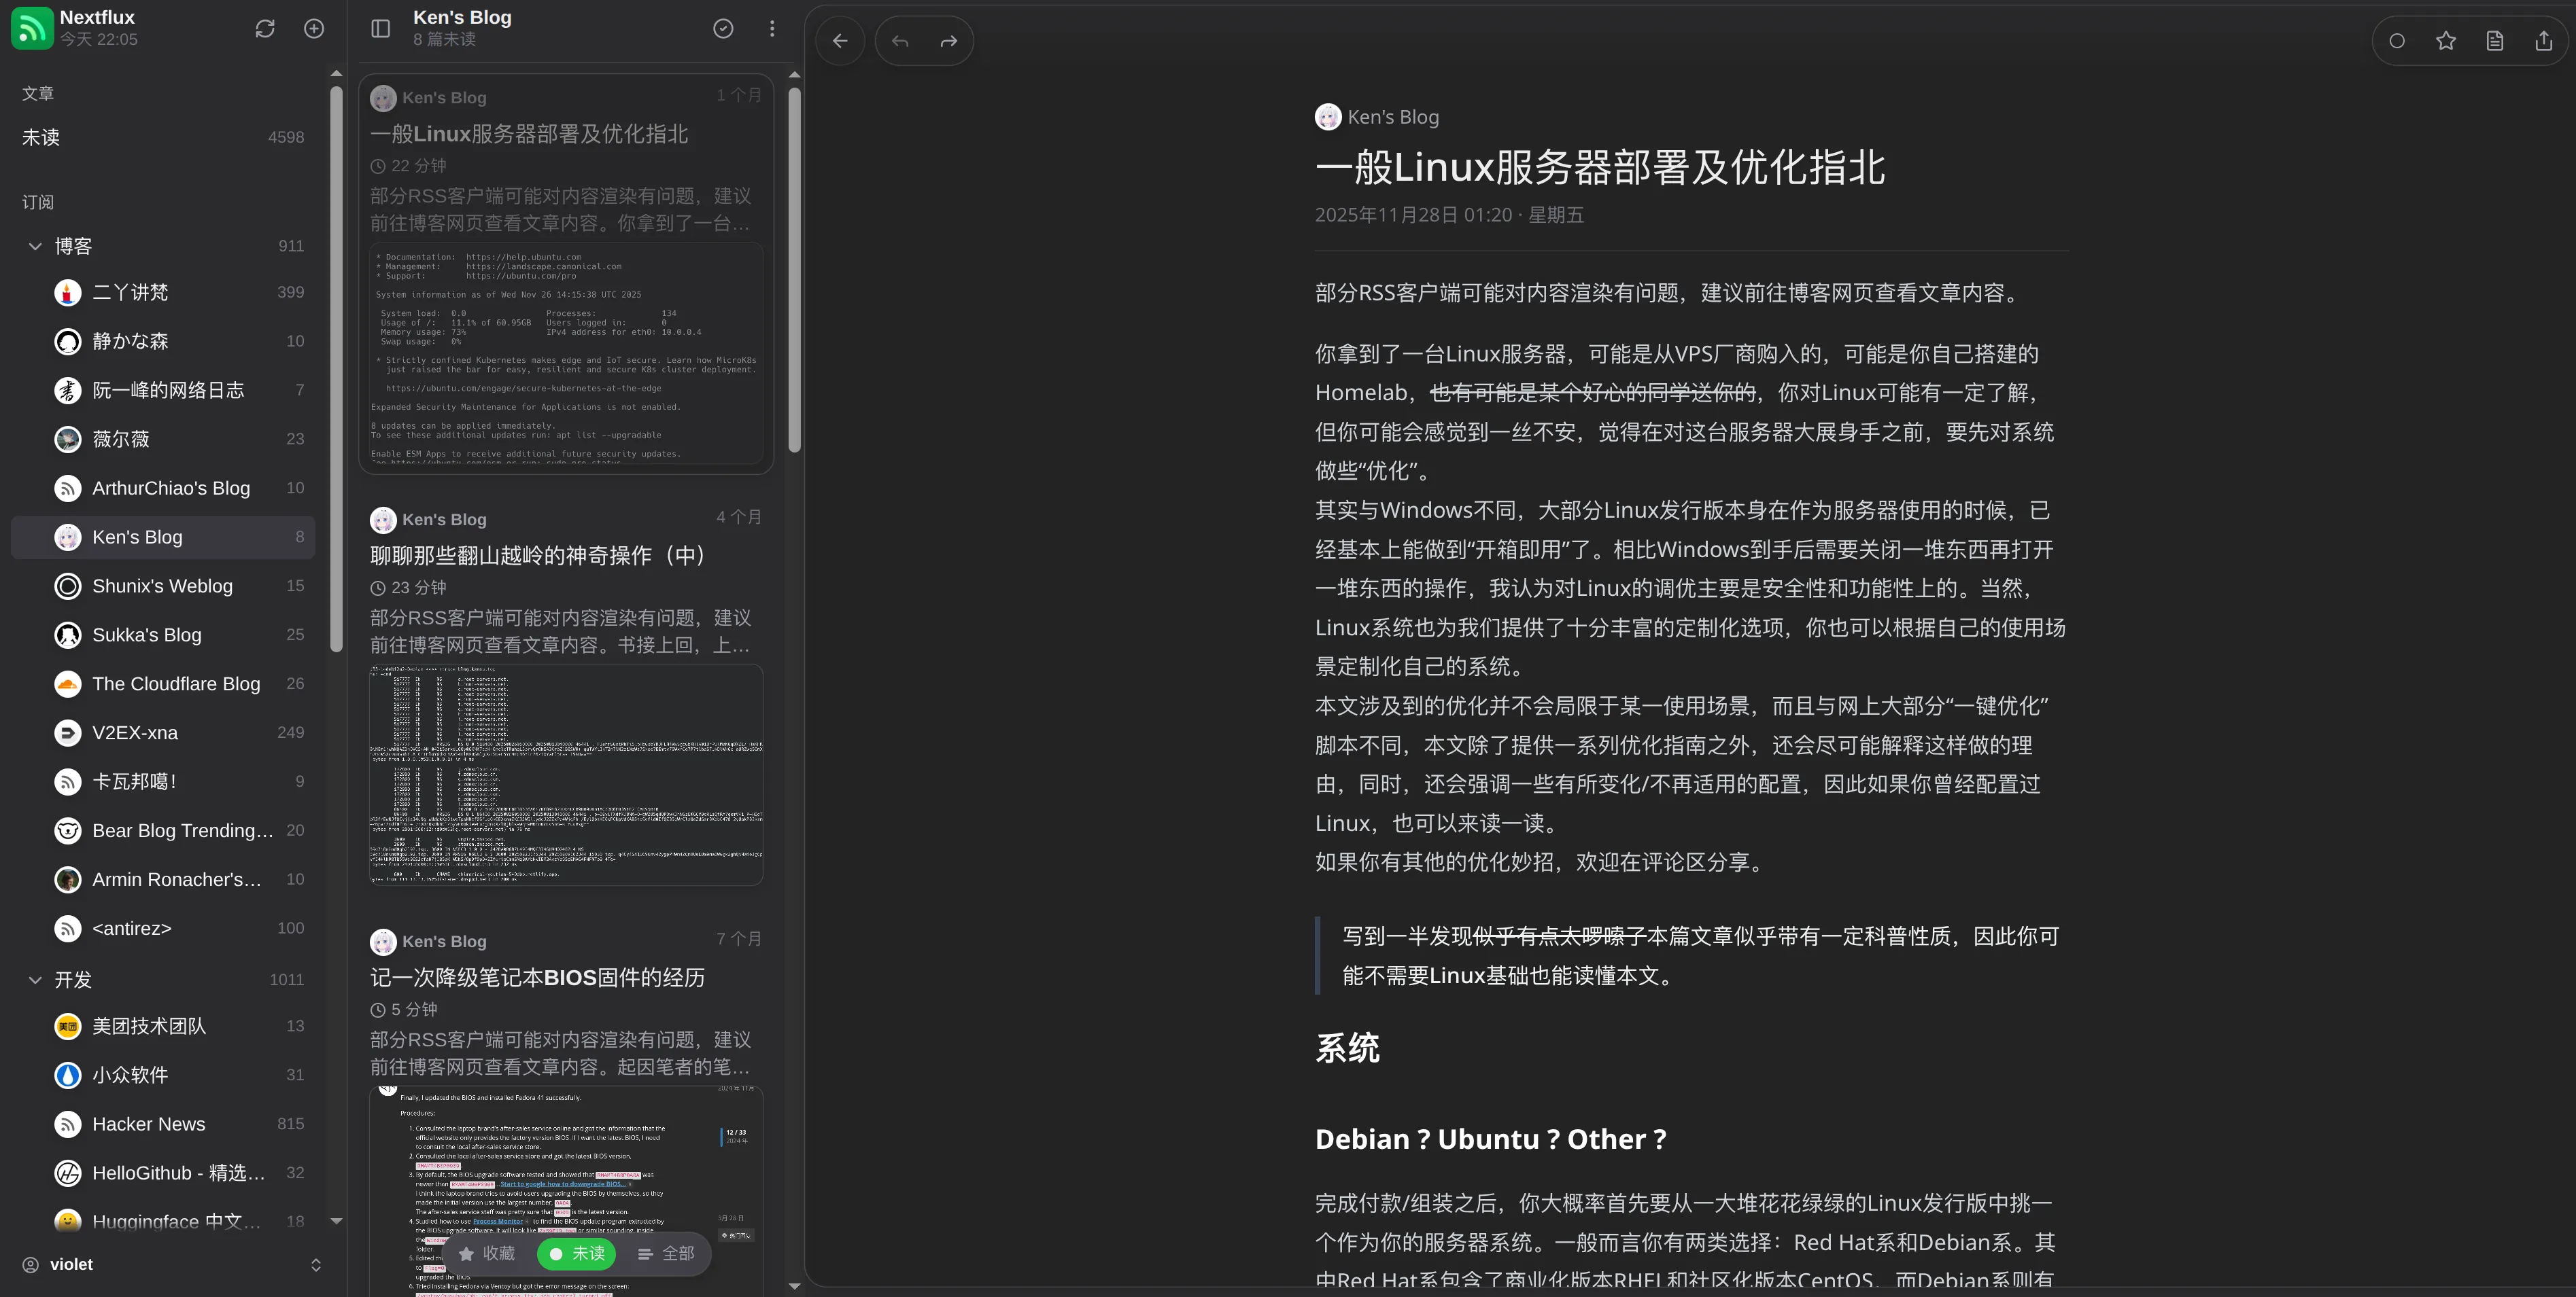Viewport: 2576px width, 1297px height.
Task: Mark current article as unread via circle icon
Action: pyautogui.click(x=2397, y=40)
